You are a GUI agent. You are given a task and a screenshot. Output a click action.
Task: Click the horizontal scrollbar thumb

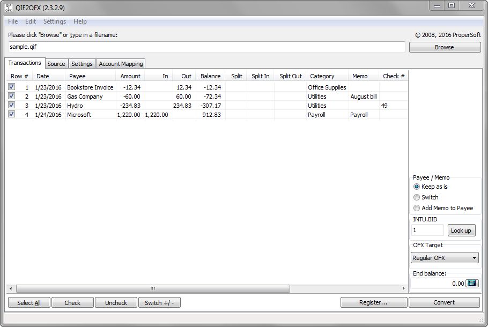point(153,288)
